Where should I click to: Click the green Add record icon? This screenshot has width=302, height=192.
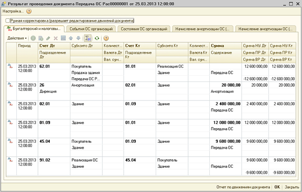click(x=33, y=38)
